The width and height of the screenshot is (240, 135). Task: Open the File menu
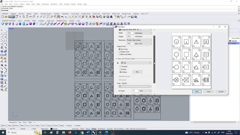coord(2,4)
